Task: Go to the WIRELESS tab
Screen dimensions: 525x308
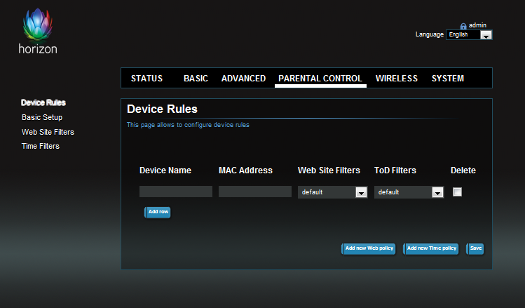Action: coord(397,79)
